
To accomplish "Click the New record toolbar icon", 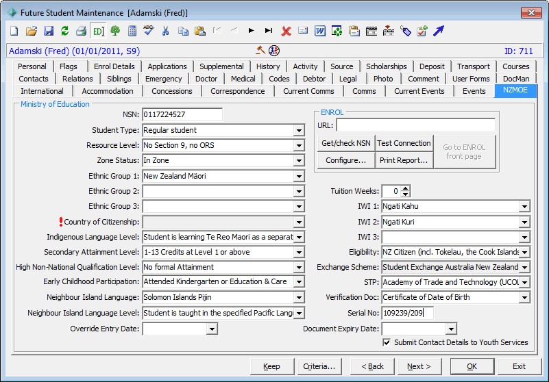I will point(14,31).
